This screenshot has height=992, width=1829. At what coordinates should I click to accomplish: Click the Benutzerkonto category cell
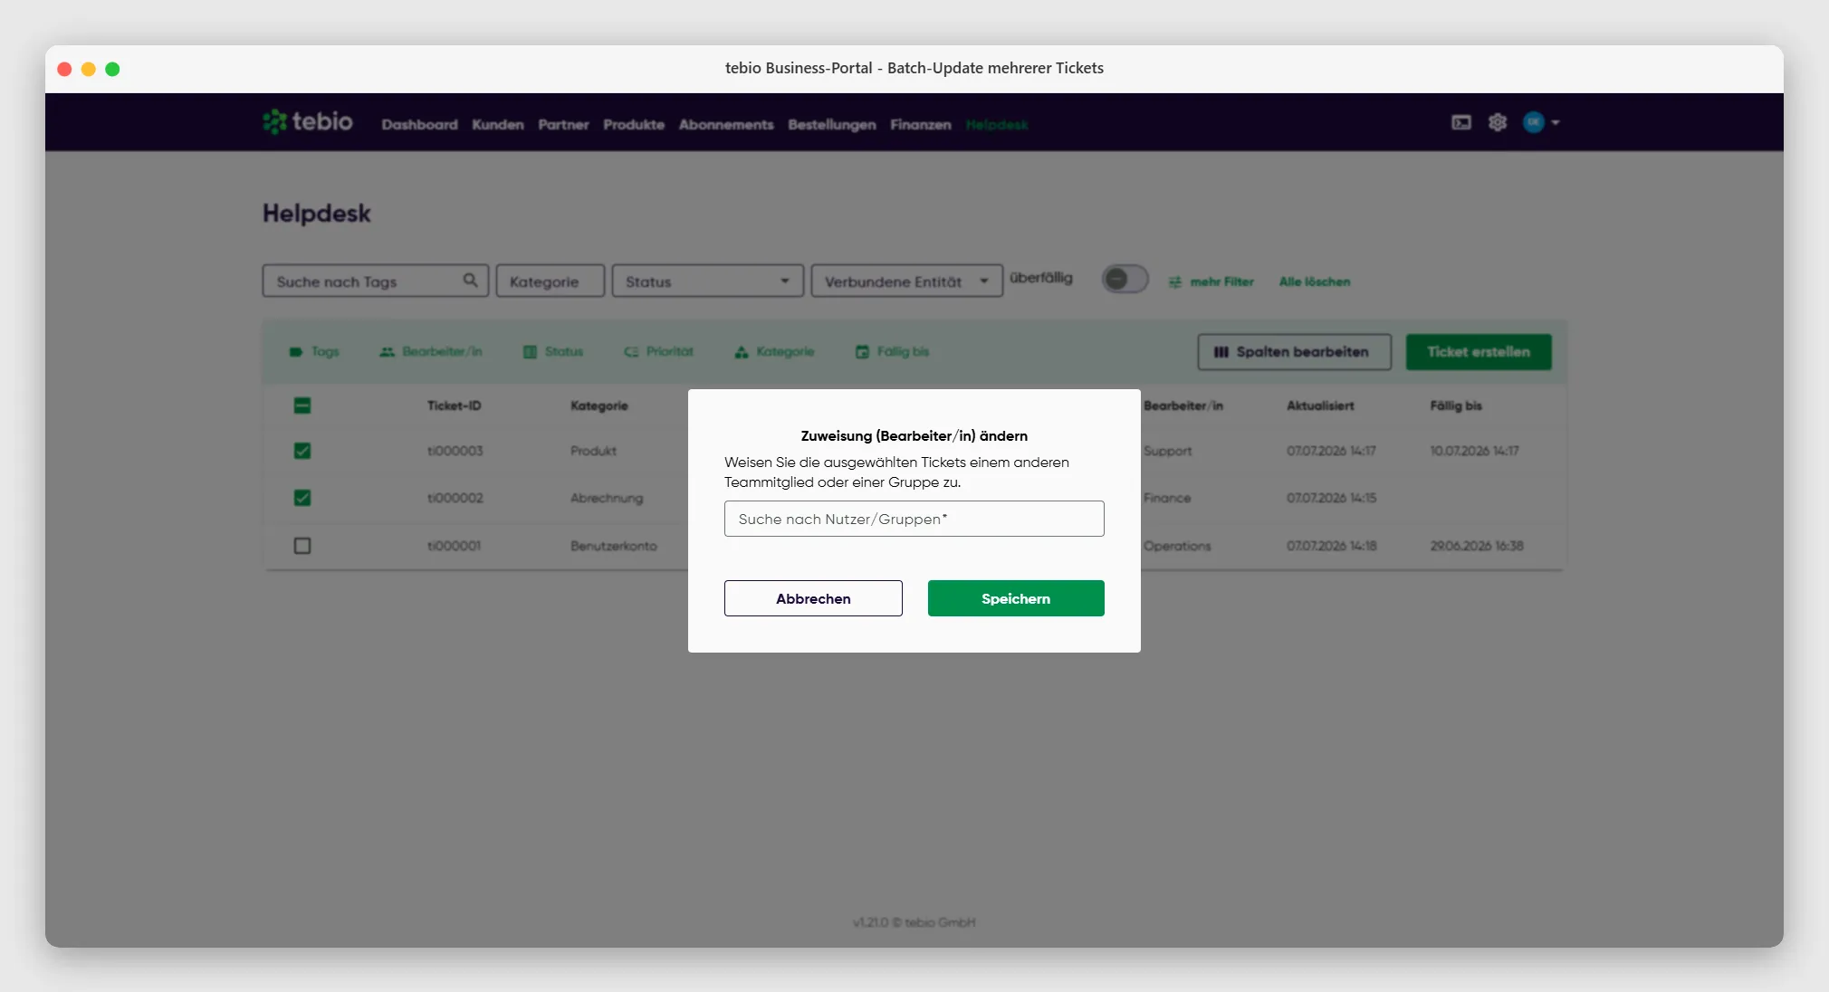pyautogui.click(x=613, y=546)
